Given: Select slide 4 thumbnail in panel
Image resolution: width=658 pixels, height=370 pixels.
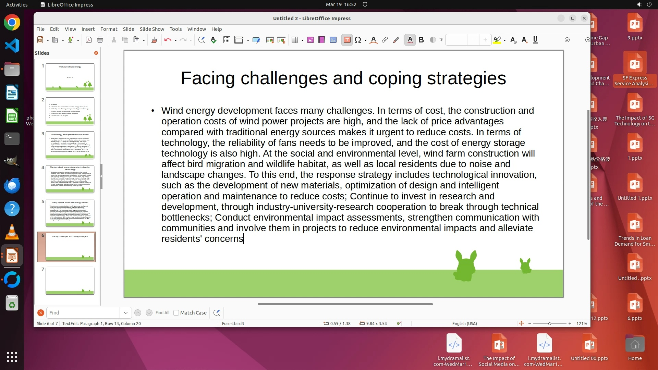Looking at the screenshot, I should tap(70, 179).
